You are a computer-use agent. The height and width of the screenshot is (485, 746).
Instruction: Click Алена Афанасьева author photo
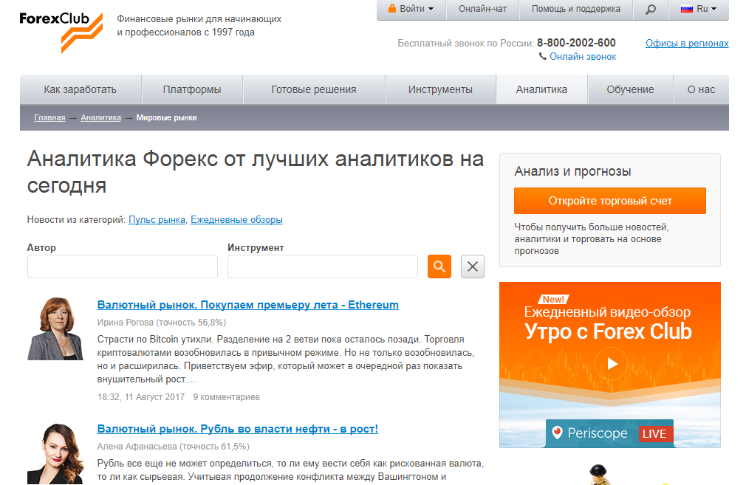pos(55,453)
